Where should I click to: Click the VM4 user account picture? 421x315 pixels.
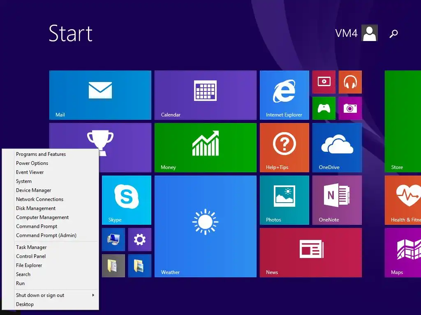pos(370,33)
